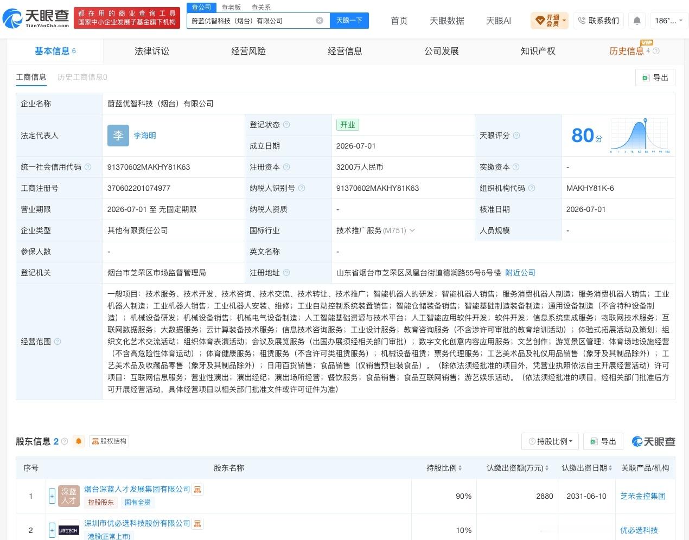Select the 查老板 search mode tab
Viewport: 689px width, 540px height.
[x=231, y=7]
